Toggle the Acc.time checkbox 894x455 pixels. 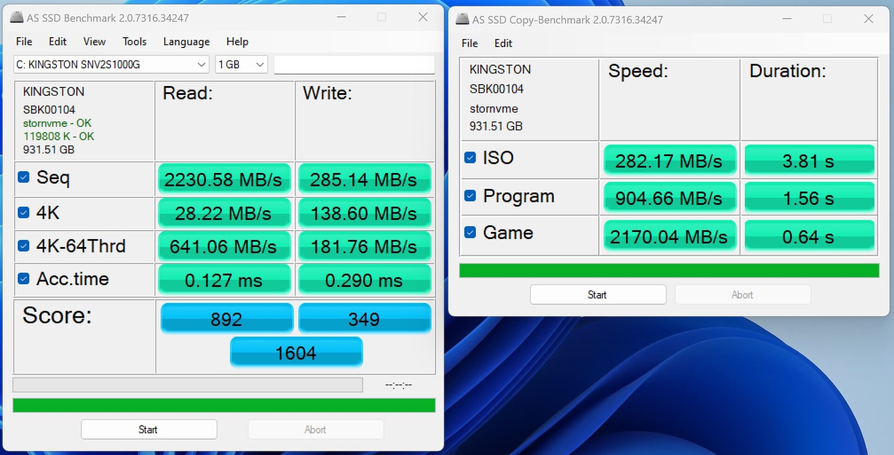[x=24, y=279]
